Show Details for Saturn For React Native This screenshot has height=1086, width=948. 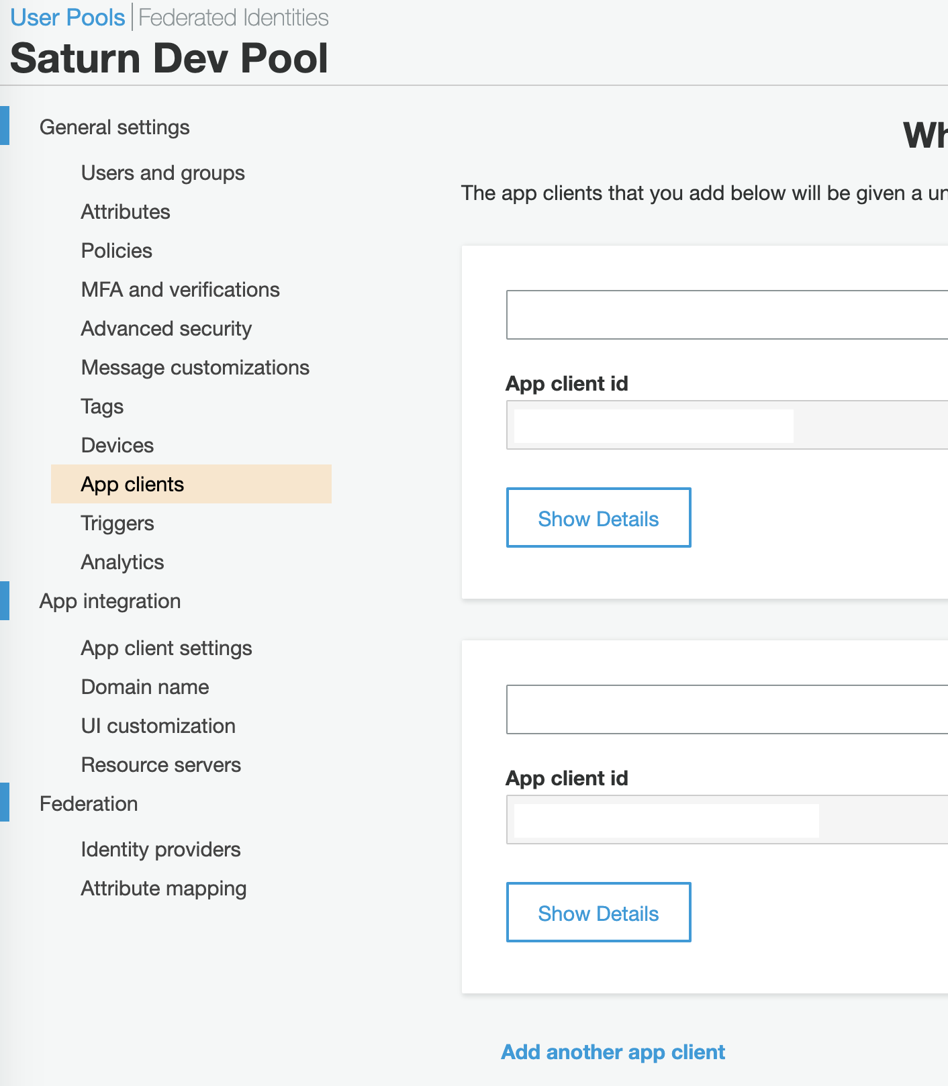pyautogui.click(x=598, y=518)
